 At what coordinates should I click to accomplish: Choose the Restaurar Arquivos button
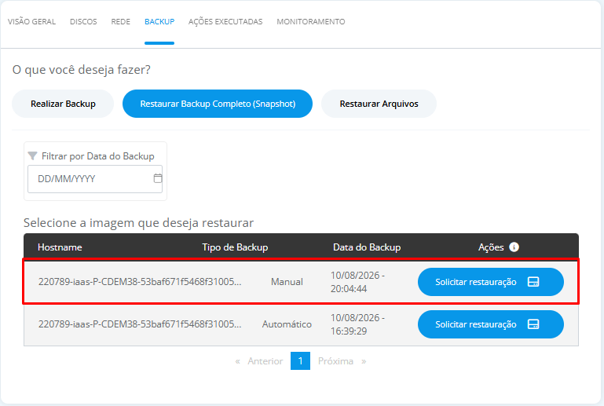(x=379, y=104)
